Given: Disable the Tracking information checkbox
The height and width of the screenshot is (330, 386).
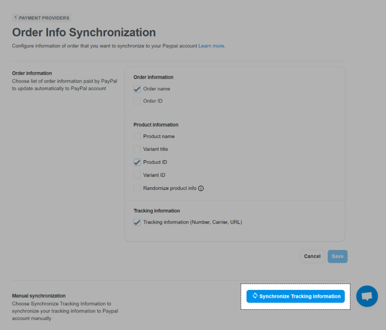Looking at the screenshot, I should coord(137,222).
